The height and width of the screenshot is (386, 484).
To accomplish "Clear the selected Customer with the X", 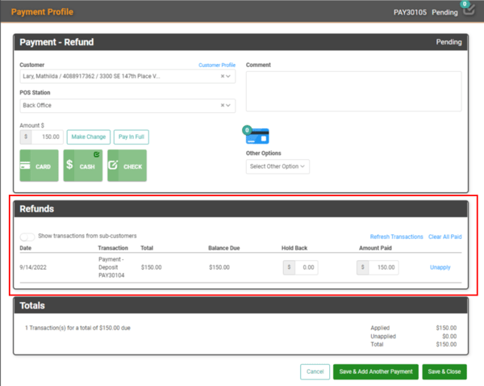I will tap(222, 77).
